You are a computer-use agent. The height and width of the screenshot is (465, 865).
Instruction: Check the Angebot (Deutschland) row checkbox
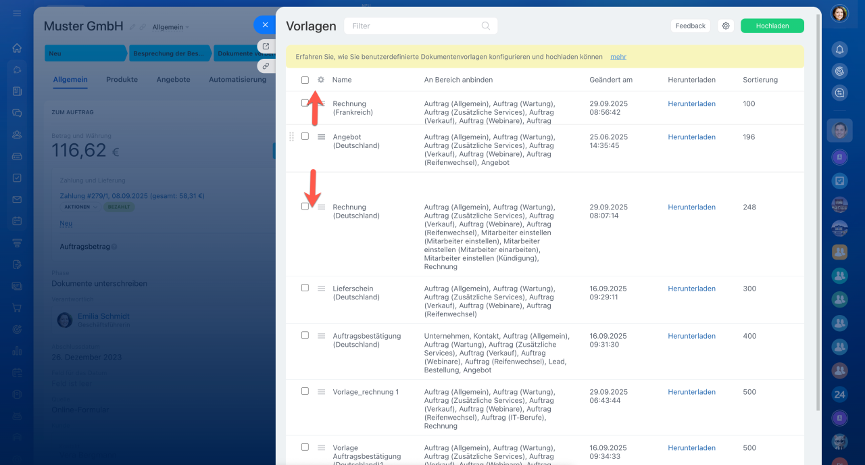(x=305, y=136)
